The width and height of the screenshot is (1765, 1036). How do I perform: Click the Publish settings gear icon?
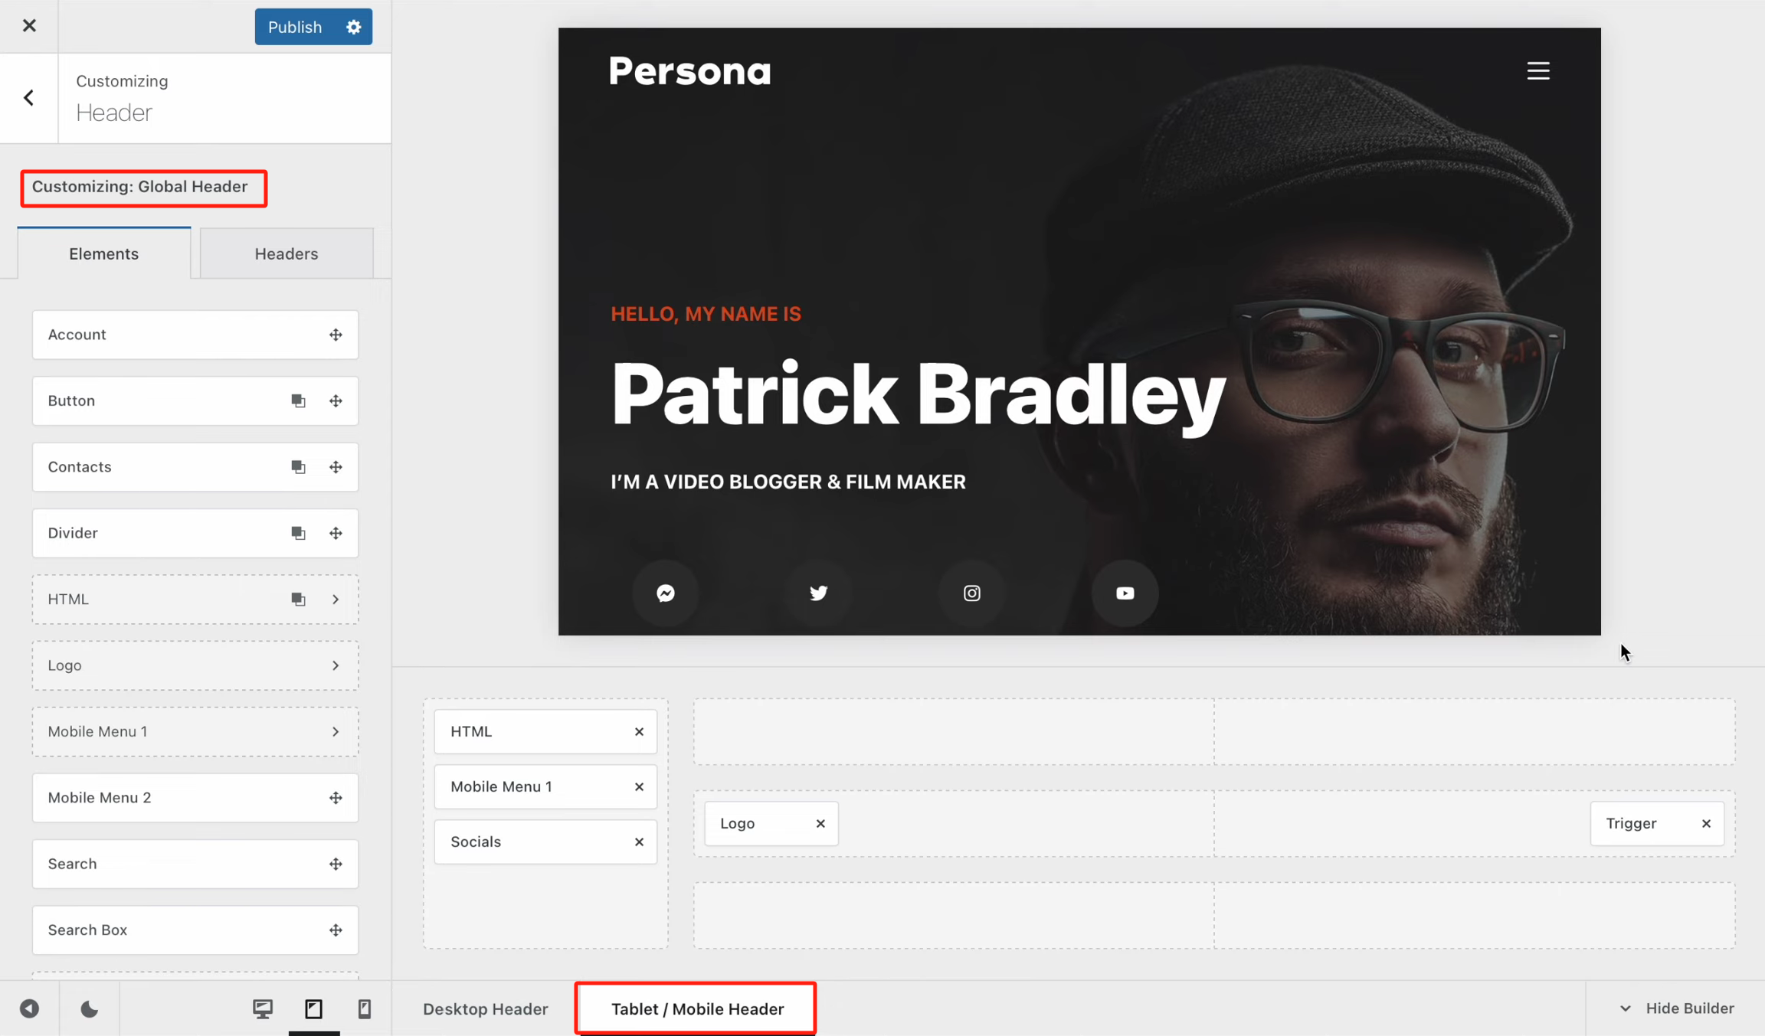click(353, 27)
